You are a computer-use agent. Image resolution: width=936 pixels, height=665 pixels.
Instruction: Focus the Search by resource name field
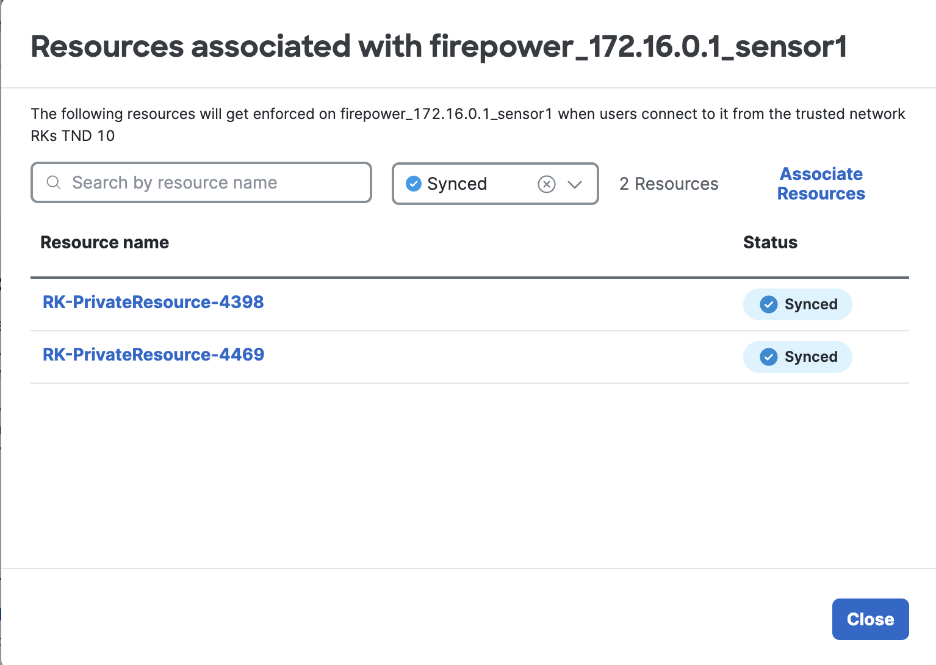pyautogui.click(x=207, y=182)
